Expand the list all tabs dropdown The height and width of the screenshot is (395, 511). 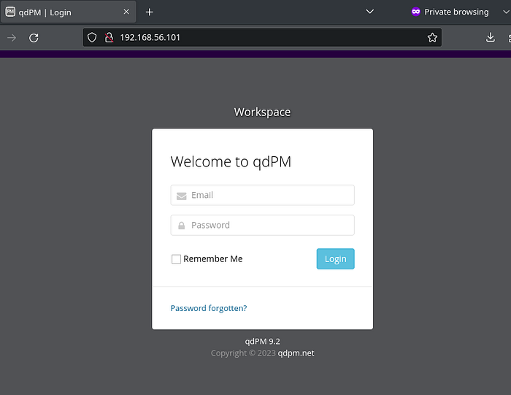click(x=369, y=12)
